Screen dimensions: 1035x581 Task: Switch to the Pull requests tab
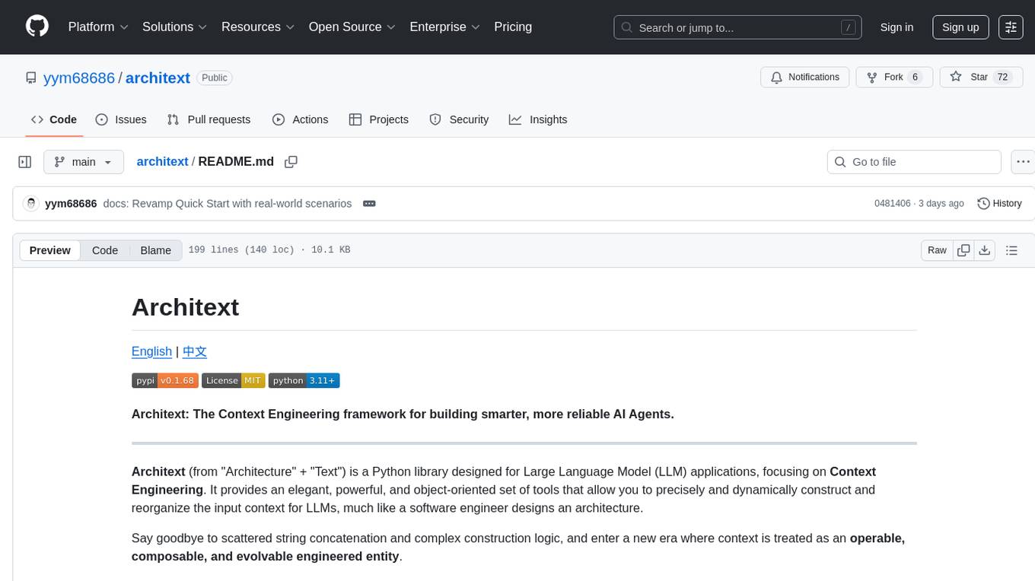point(209,119)
